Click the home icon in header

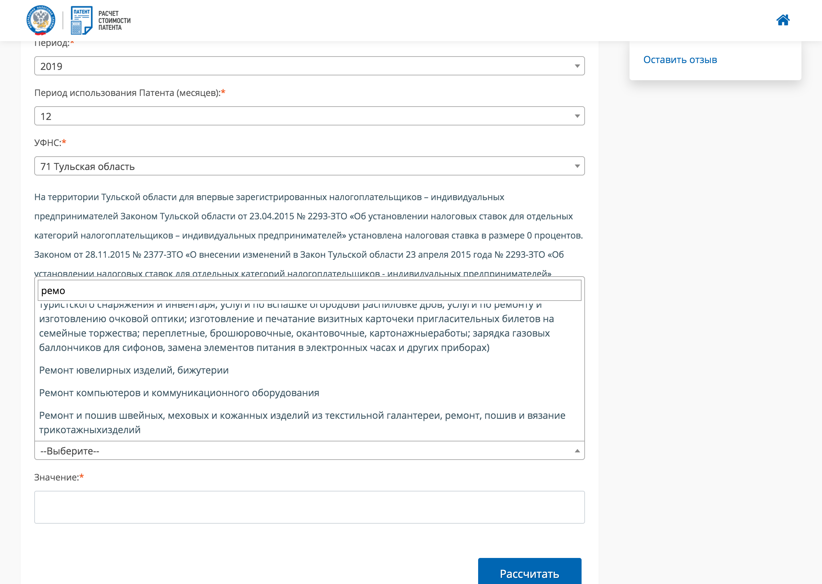click(783, 20)
